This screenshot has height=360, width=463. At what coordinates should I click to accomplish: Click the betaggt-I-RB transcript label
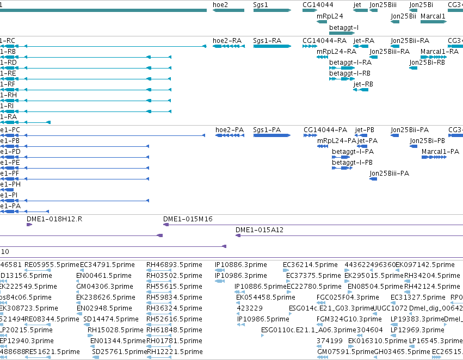click(350, 73)
